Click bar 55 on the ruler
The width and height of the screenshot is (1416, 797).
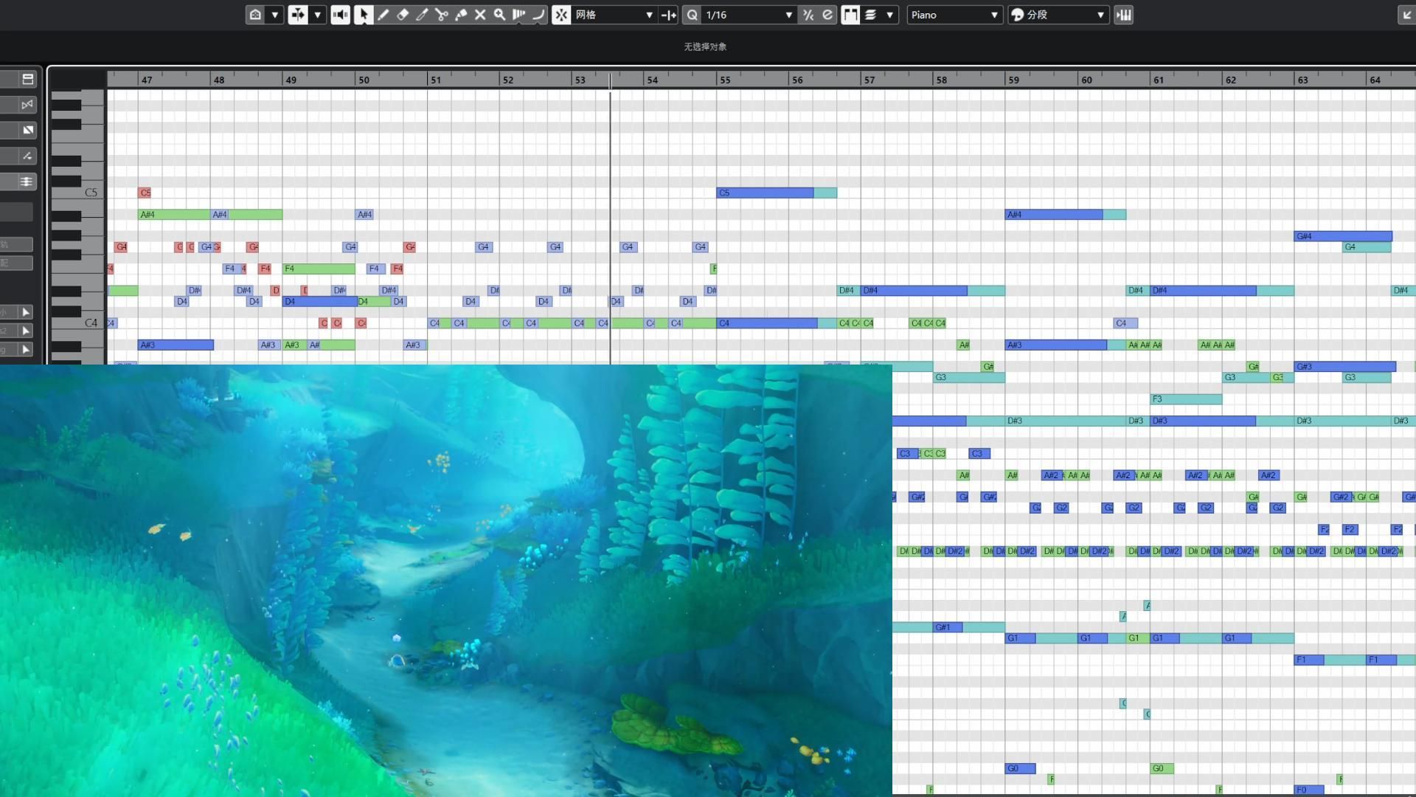tap(726, 80)
